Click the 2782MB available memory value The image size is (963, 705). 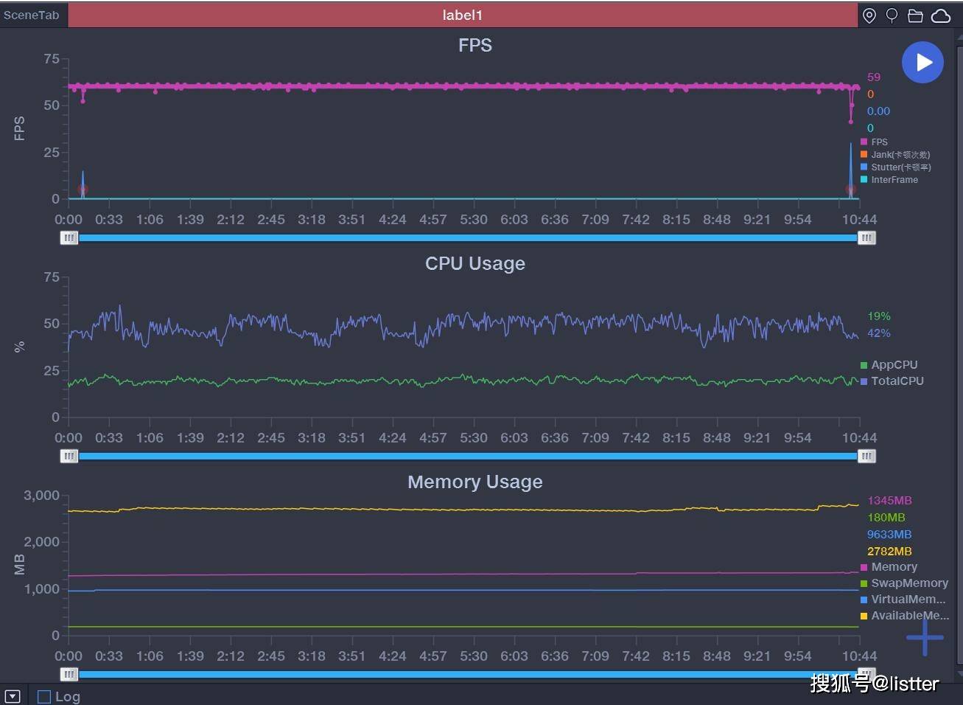(x=889, y=551)
